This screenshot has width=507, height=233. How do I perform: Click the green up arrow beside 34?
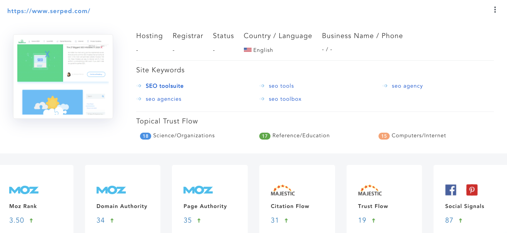(x=112, y=221)
